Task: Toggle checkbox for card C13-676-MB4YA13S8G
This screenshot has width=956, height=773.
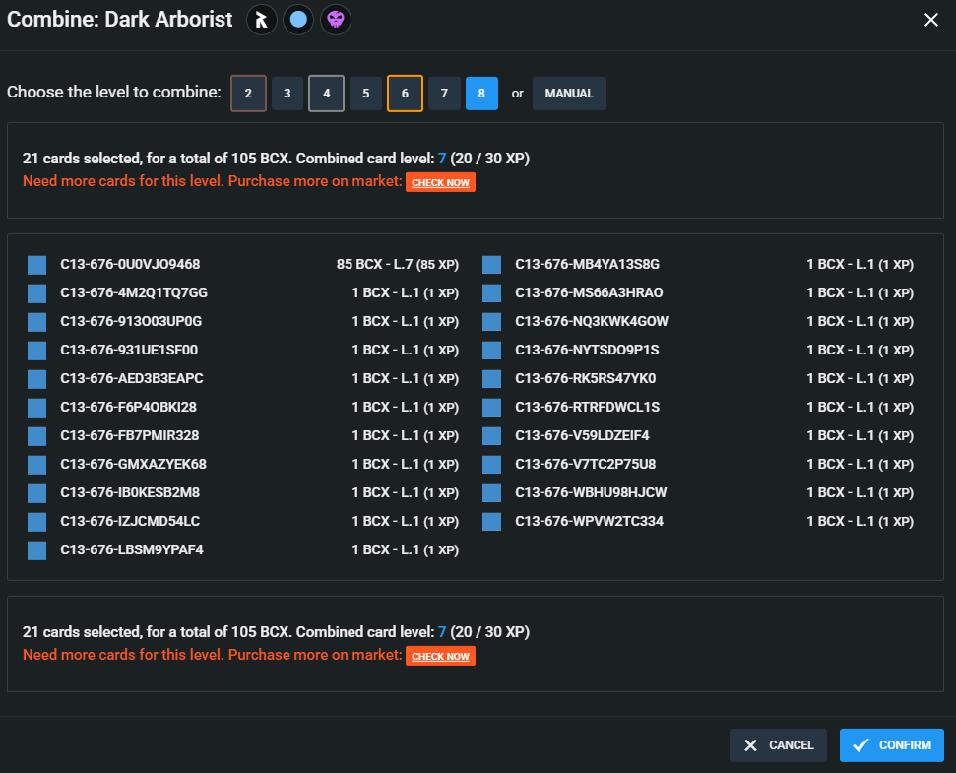Action: click(492, 265)
